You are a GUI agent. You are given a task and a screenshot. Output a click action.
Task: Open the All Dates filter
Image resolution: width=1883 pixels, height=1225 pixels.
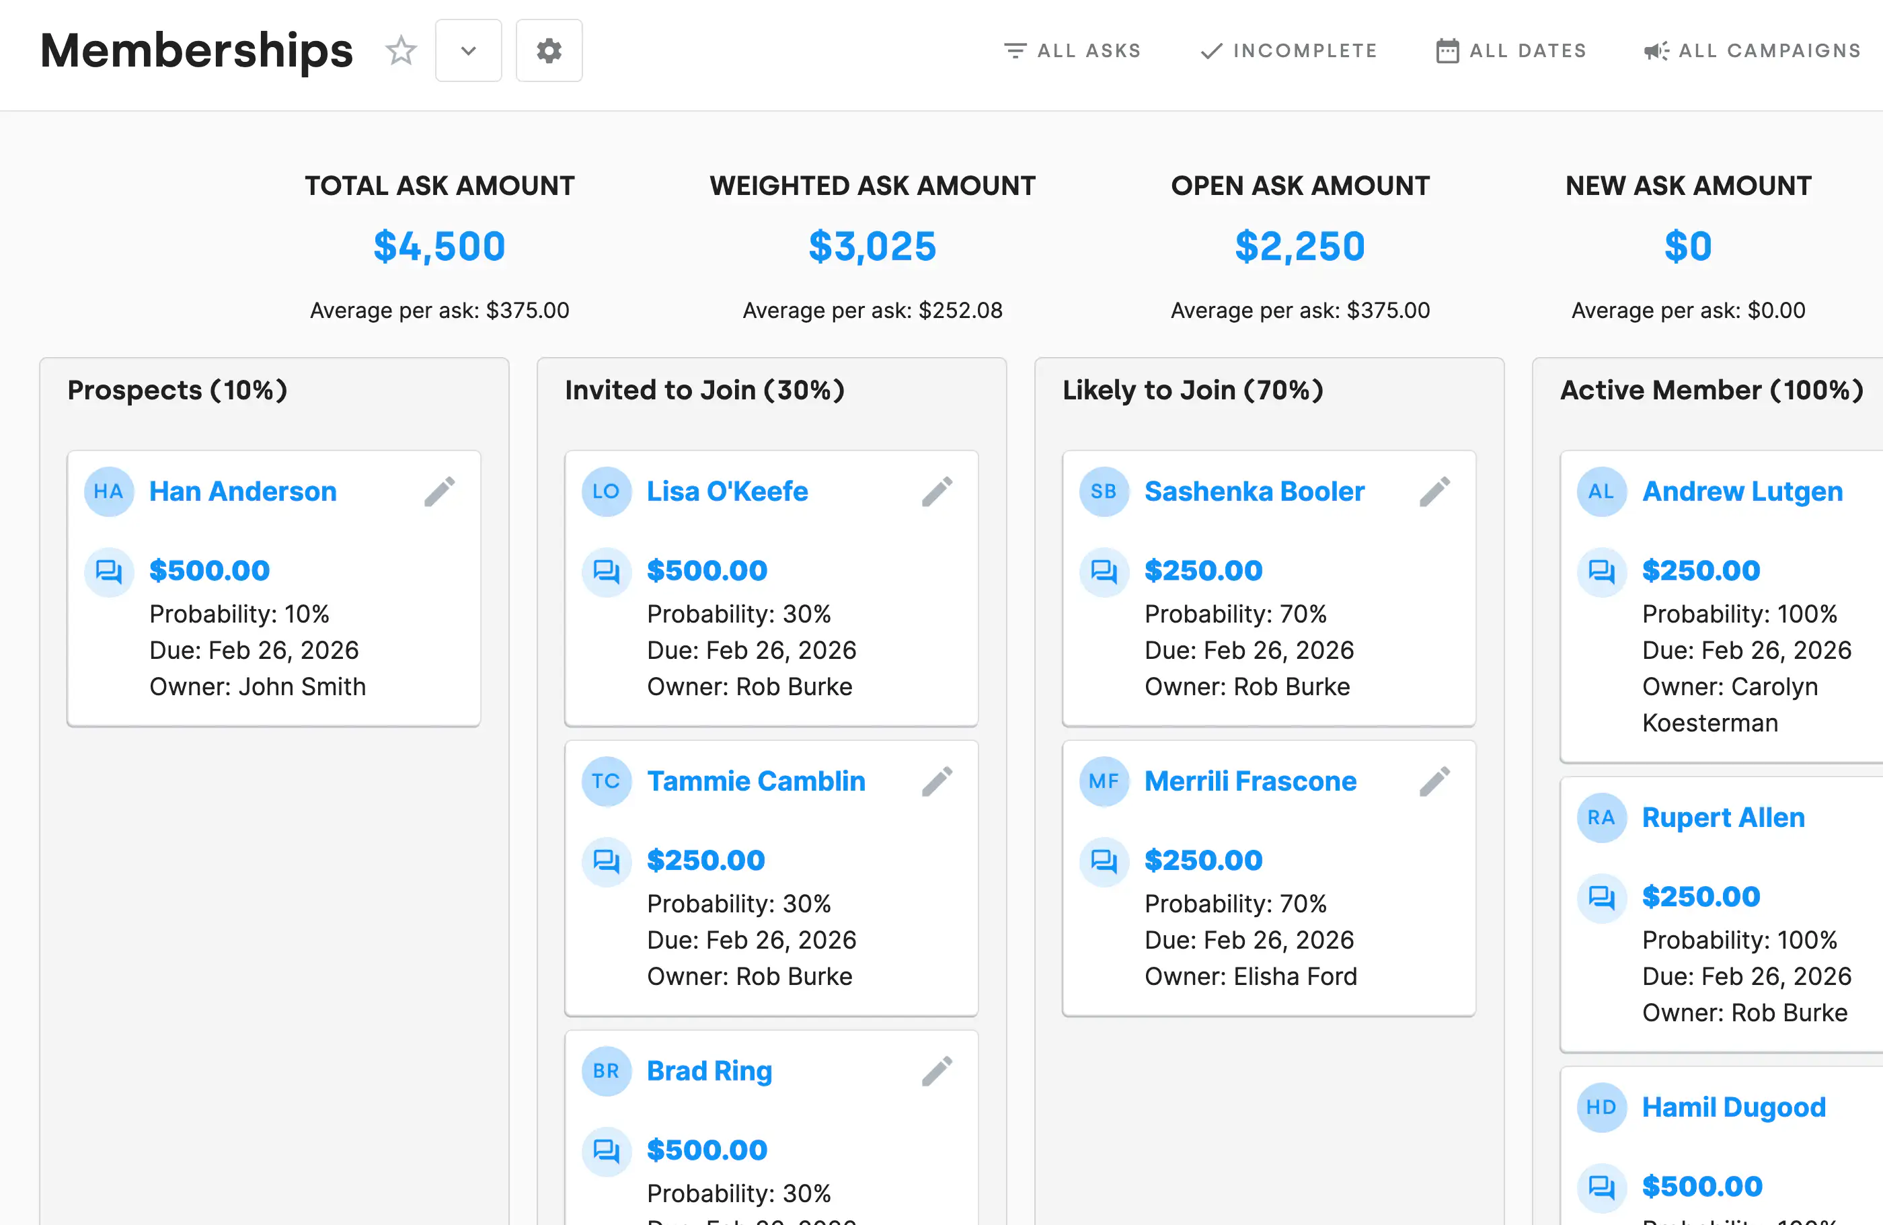point(1511,50)
